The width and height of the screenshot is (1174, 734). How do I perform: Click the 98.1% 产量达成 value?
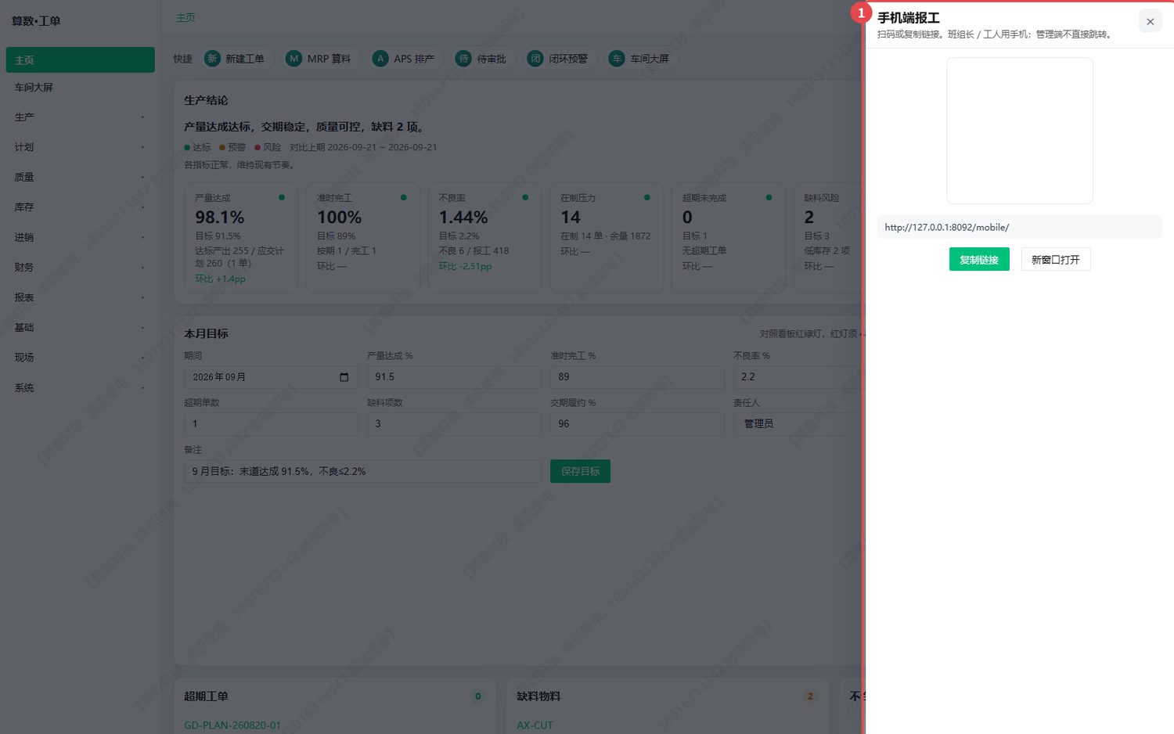pos(220,218)
